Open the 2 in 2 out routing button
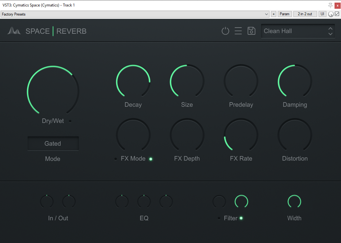 (x=305, y=14)
